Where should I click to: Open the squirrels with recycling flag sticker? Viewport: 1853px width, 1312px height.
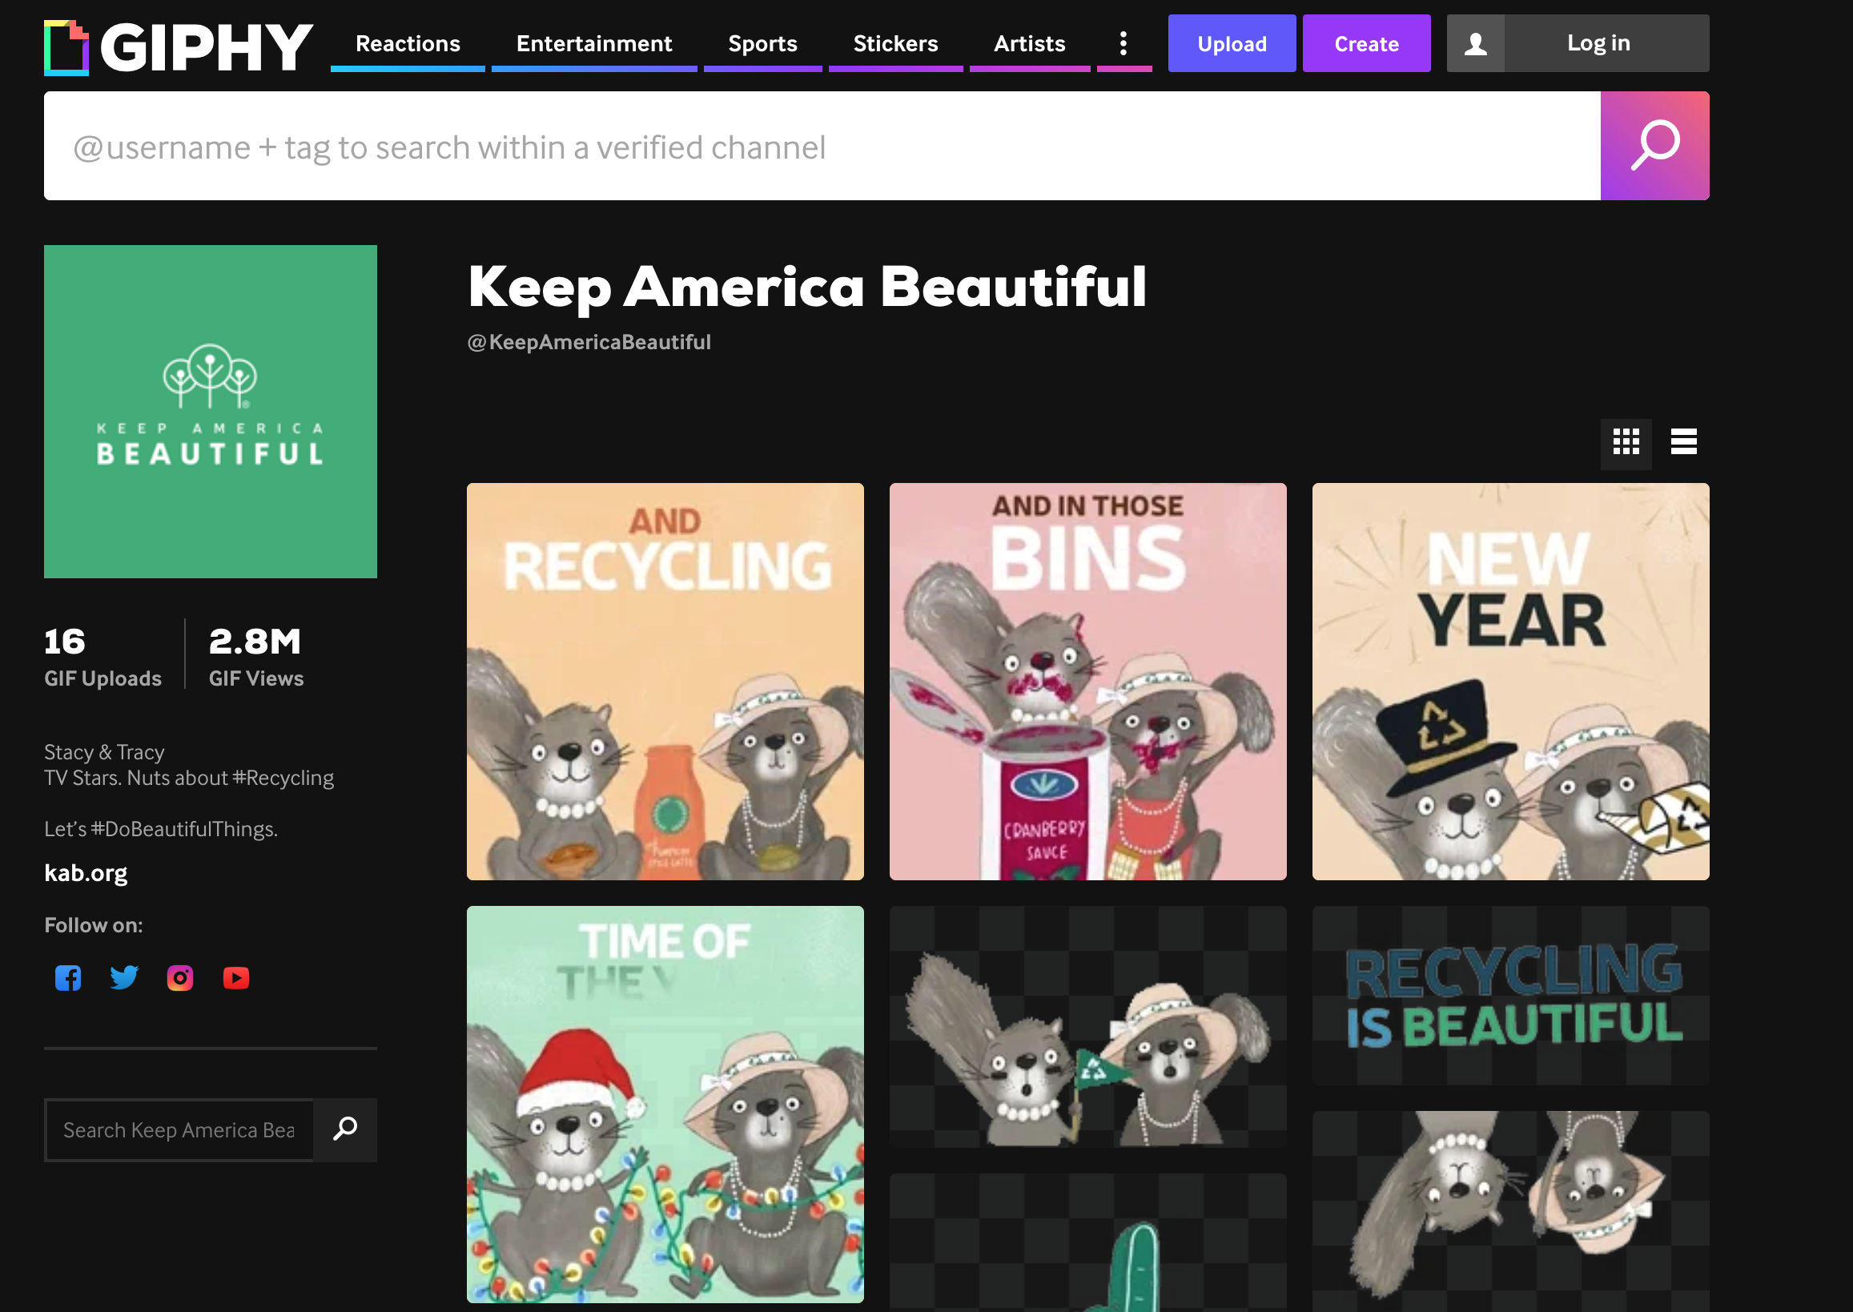click(x=1087, y=1026)
